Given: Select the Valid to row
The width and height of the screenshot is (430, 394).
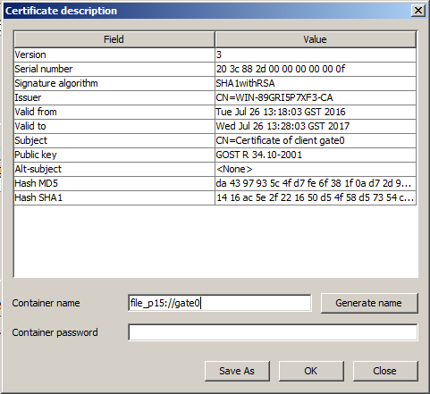Looking at the screenshot, I should pos(215,126).
